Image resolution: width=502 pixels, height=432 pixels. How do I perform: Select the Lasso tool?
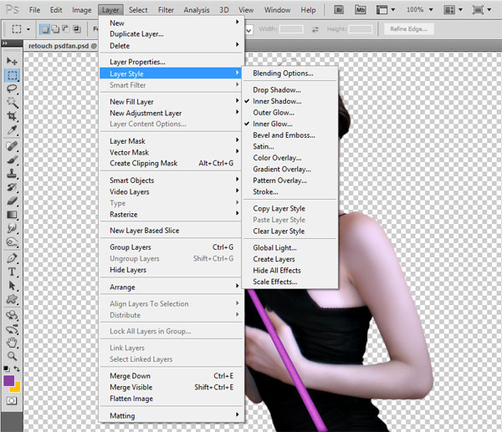12,89
